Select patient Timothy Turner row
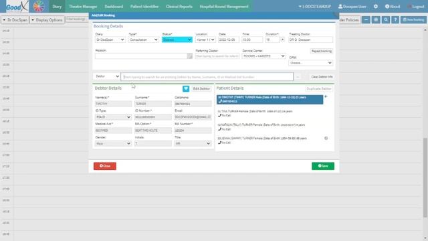This screenshot has width=428, height=241. 270,100
